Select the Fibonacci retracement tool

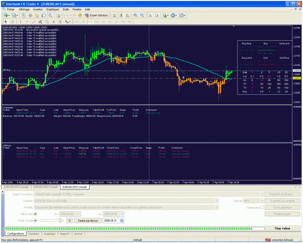pyautogui.click(x=47, y=22)
